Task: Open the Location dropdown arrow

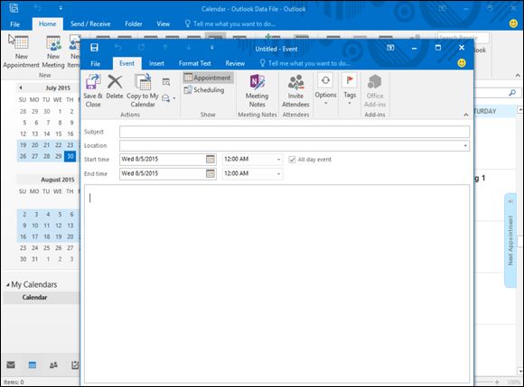Action: click(465, 146)
